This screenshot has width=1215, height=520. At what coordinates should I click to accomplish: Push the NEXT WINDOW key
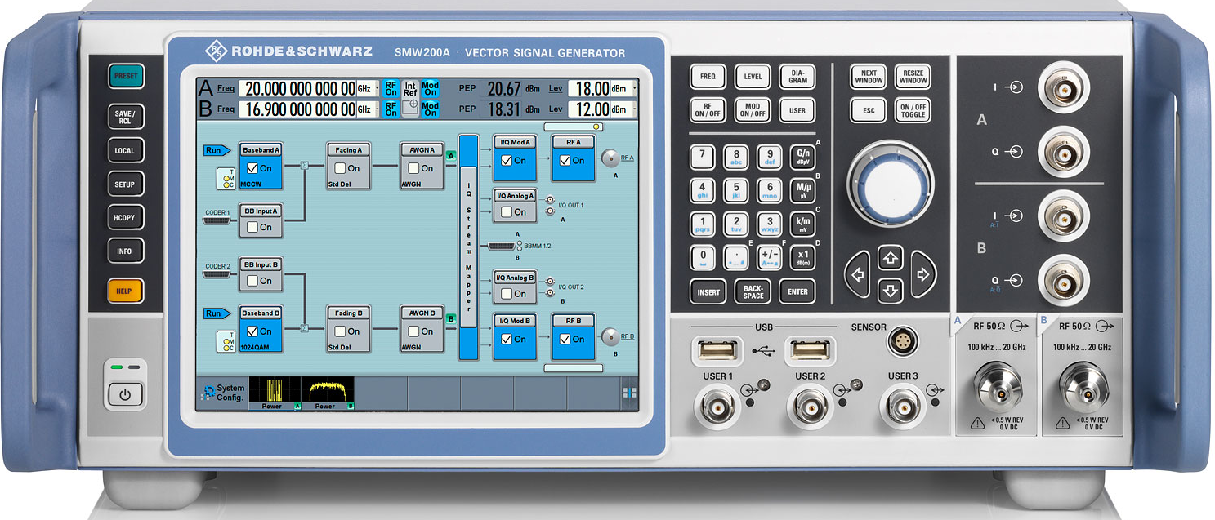(x=869, y=77)
